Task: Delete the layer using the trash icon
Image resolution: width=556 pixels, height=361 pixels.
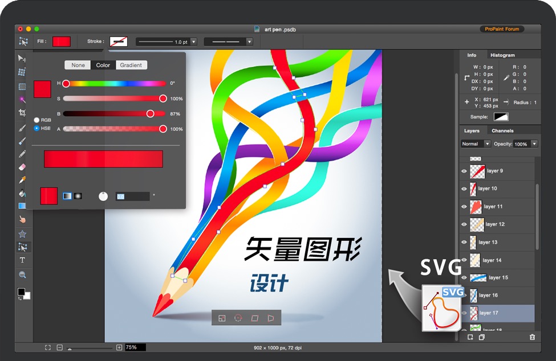Action: point(532,337)
